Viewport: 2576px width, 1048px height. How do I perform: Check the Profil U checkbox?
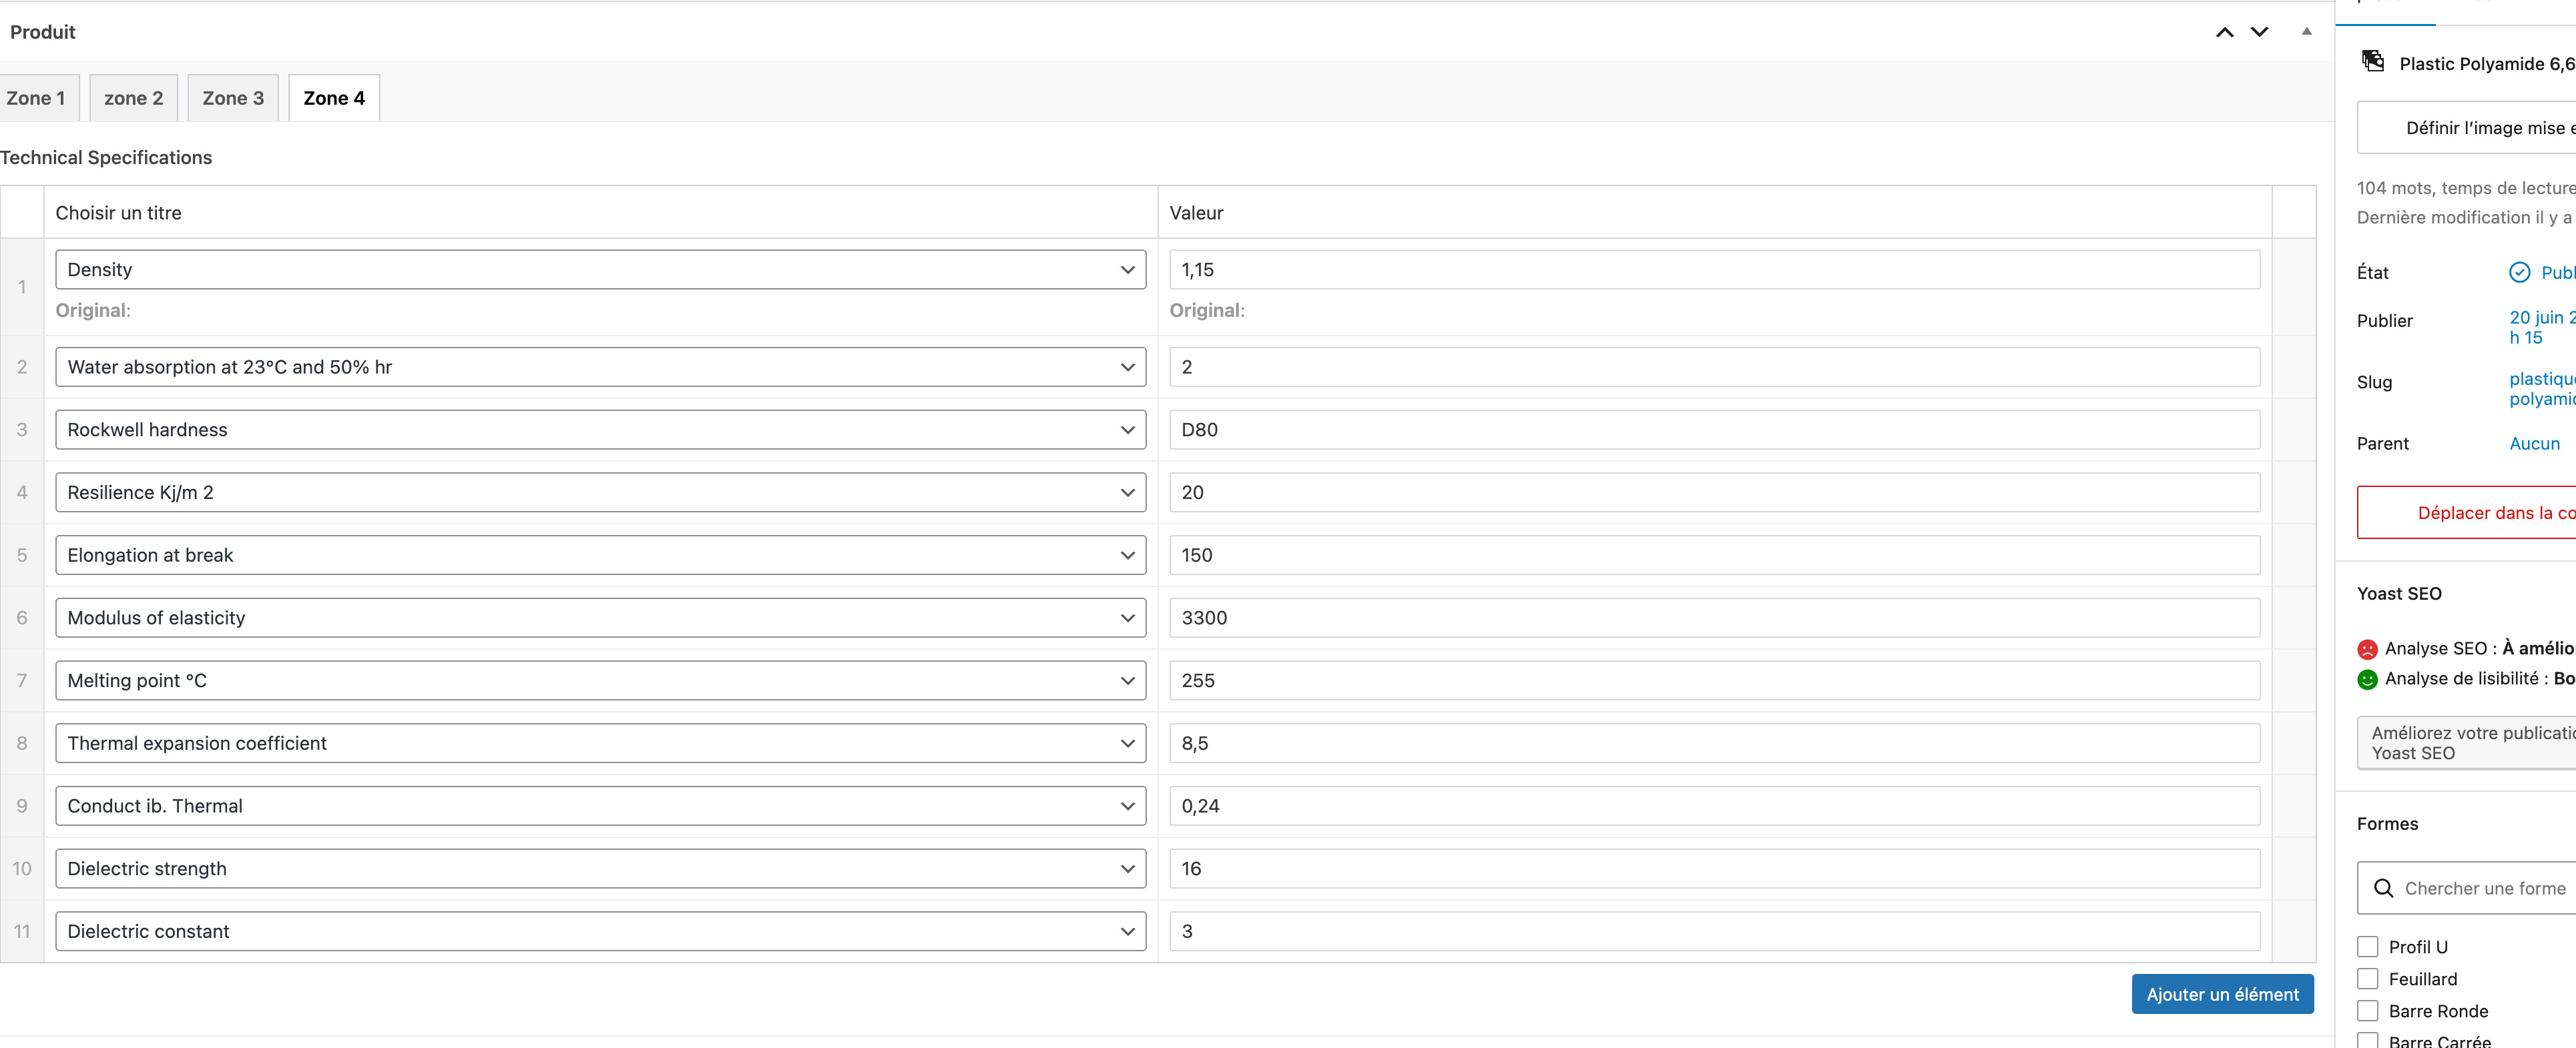[x=2367, y=946]
